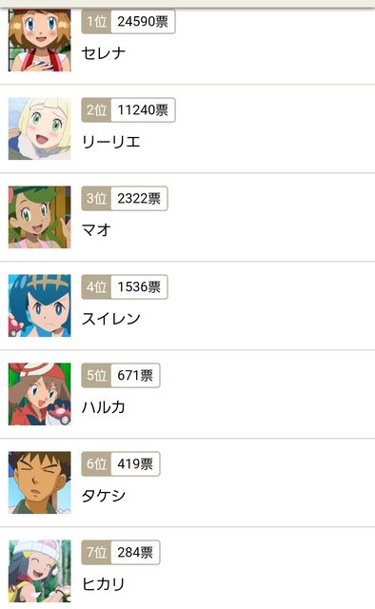
Task: Select the ハルカ name link
Action: 104,407
